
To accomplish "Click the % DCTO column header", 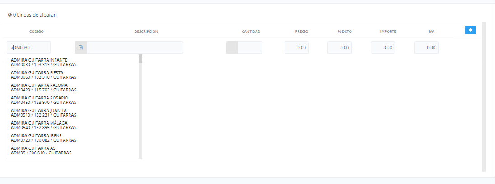I will coord(345,32).
